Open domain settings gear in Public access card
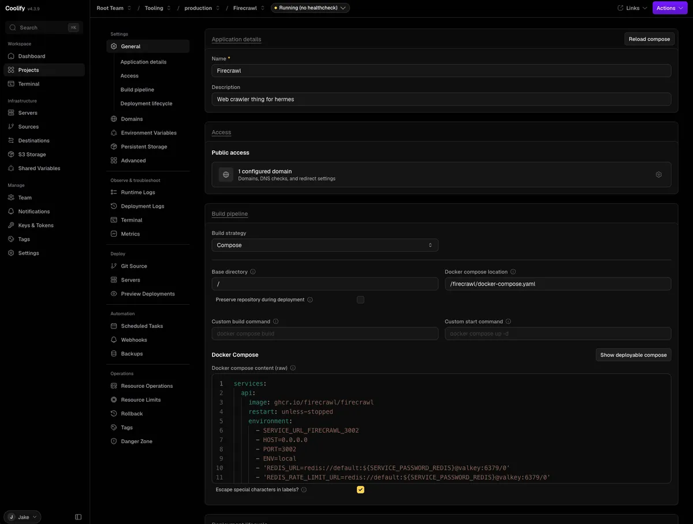The image size is (693, 524). pos(658,174)
